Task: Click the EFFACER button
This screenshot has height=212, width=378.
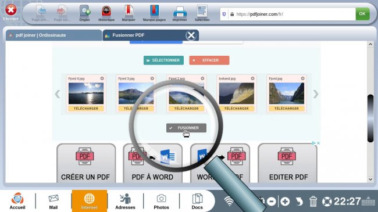Action: tap(209, 60)
